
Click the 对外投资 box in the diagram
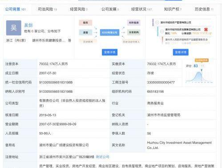[x=133, y=23]
